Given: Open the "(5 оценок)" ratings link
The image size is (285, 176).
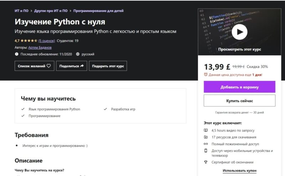Looking at the screenshot, I should coord(46,41).
